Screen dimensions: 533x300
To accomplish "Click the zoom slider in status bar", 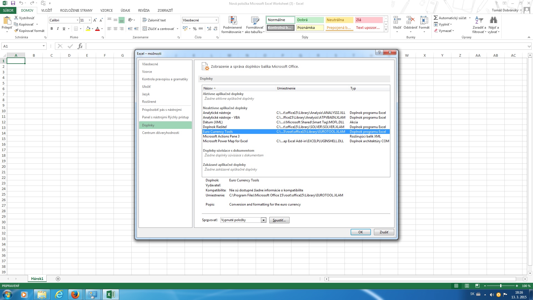I will pos(501,286).
